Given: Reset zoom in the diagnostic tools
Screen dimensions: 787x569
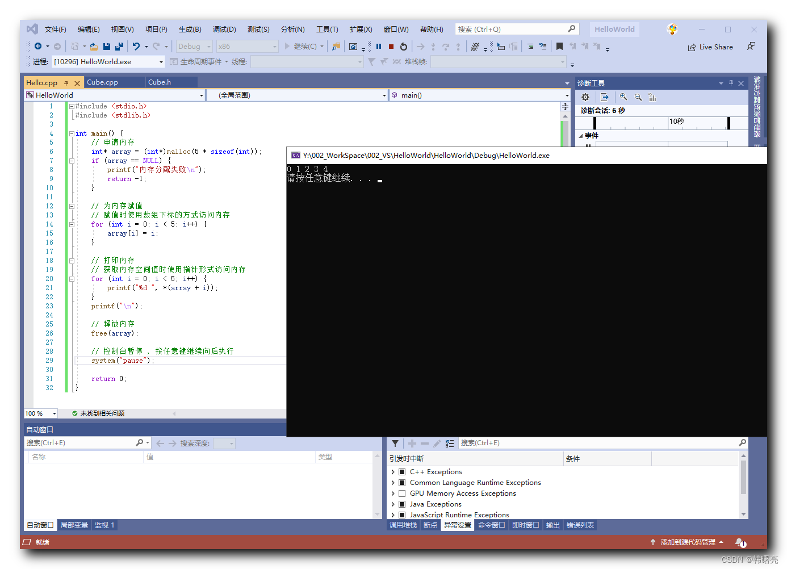Looking at the screenshot, I should point(652,97).
